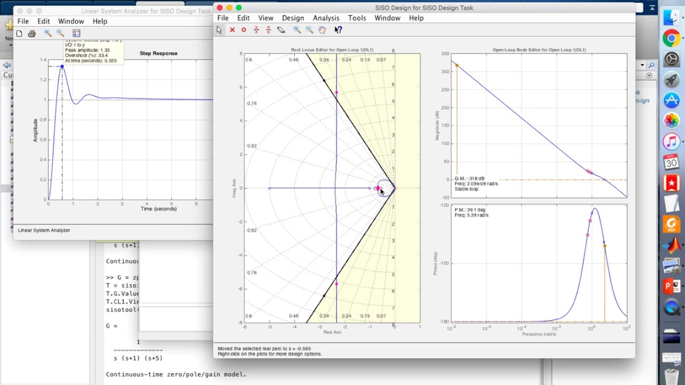The height and width of the screenshot is (385, 685).
Task: Open the Window menu in Linear System Analyzer
Action: pyautogui.click(x=71, y=21)
